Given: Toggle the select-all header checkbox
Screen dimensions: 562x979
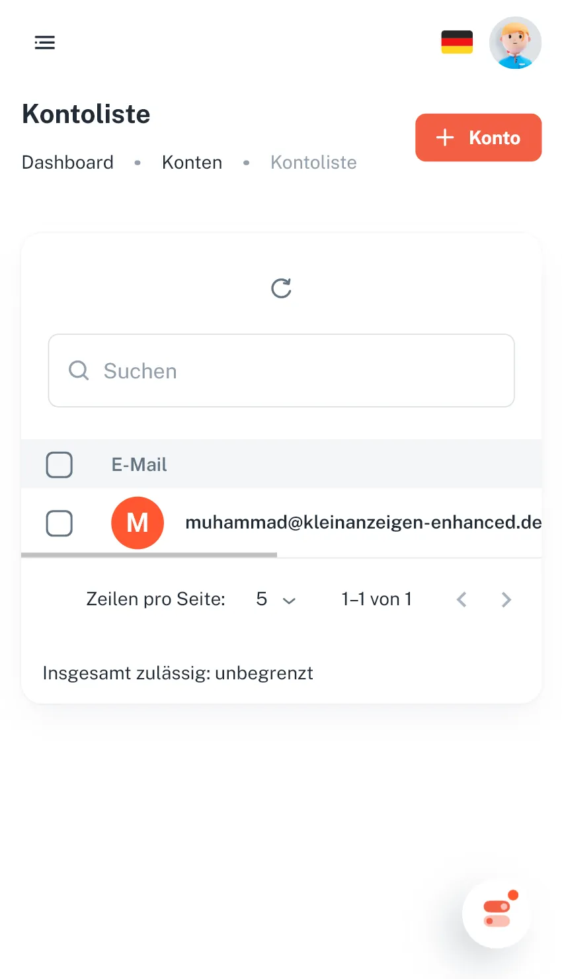Looking at the screenshot, I should tap(60, 465).
